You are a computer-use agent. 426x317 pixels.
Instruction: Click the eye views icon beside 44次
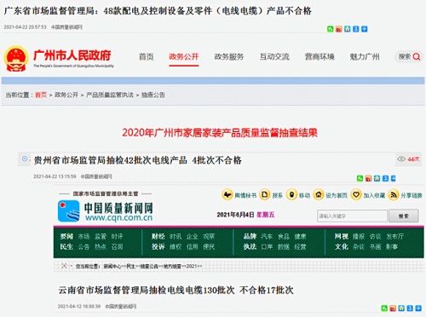point(401,158)
